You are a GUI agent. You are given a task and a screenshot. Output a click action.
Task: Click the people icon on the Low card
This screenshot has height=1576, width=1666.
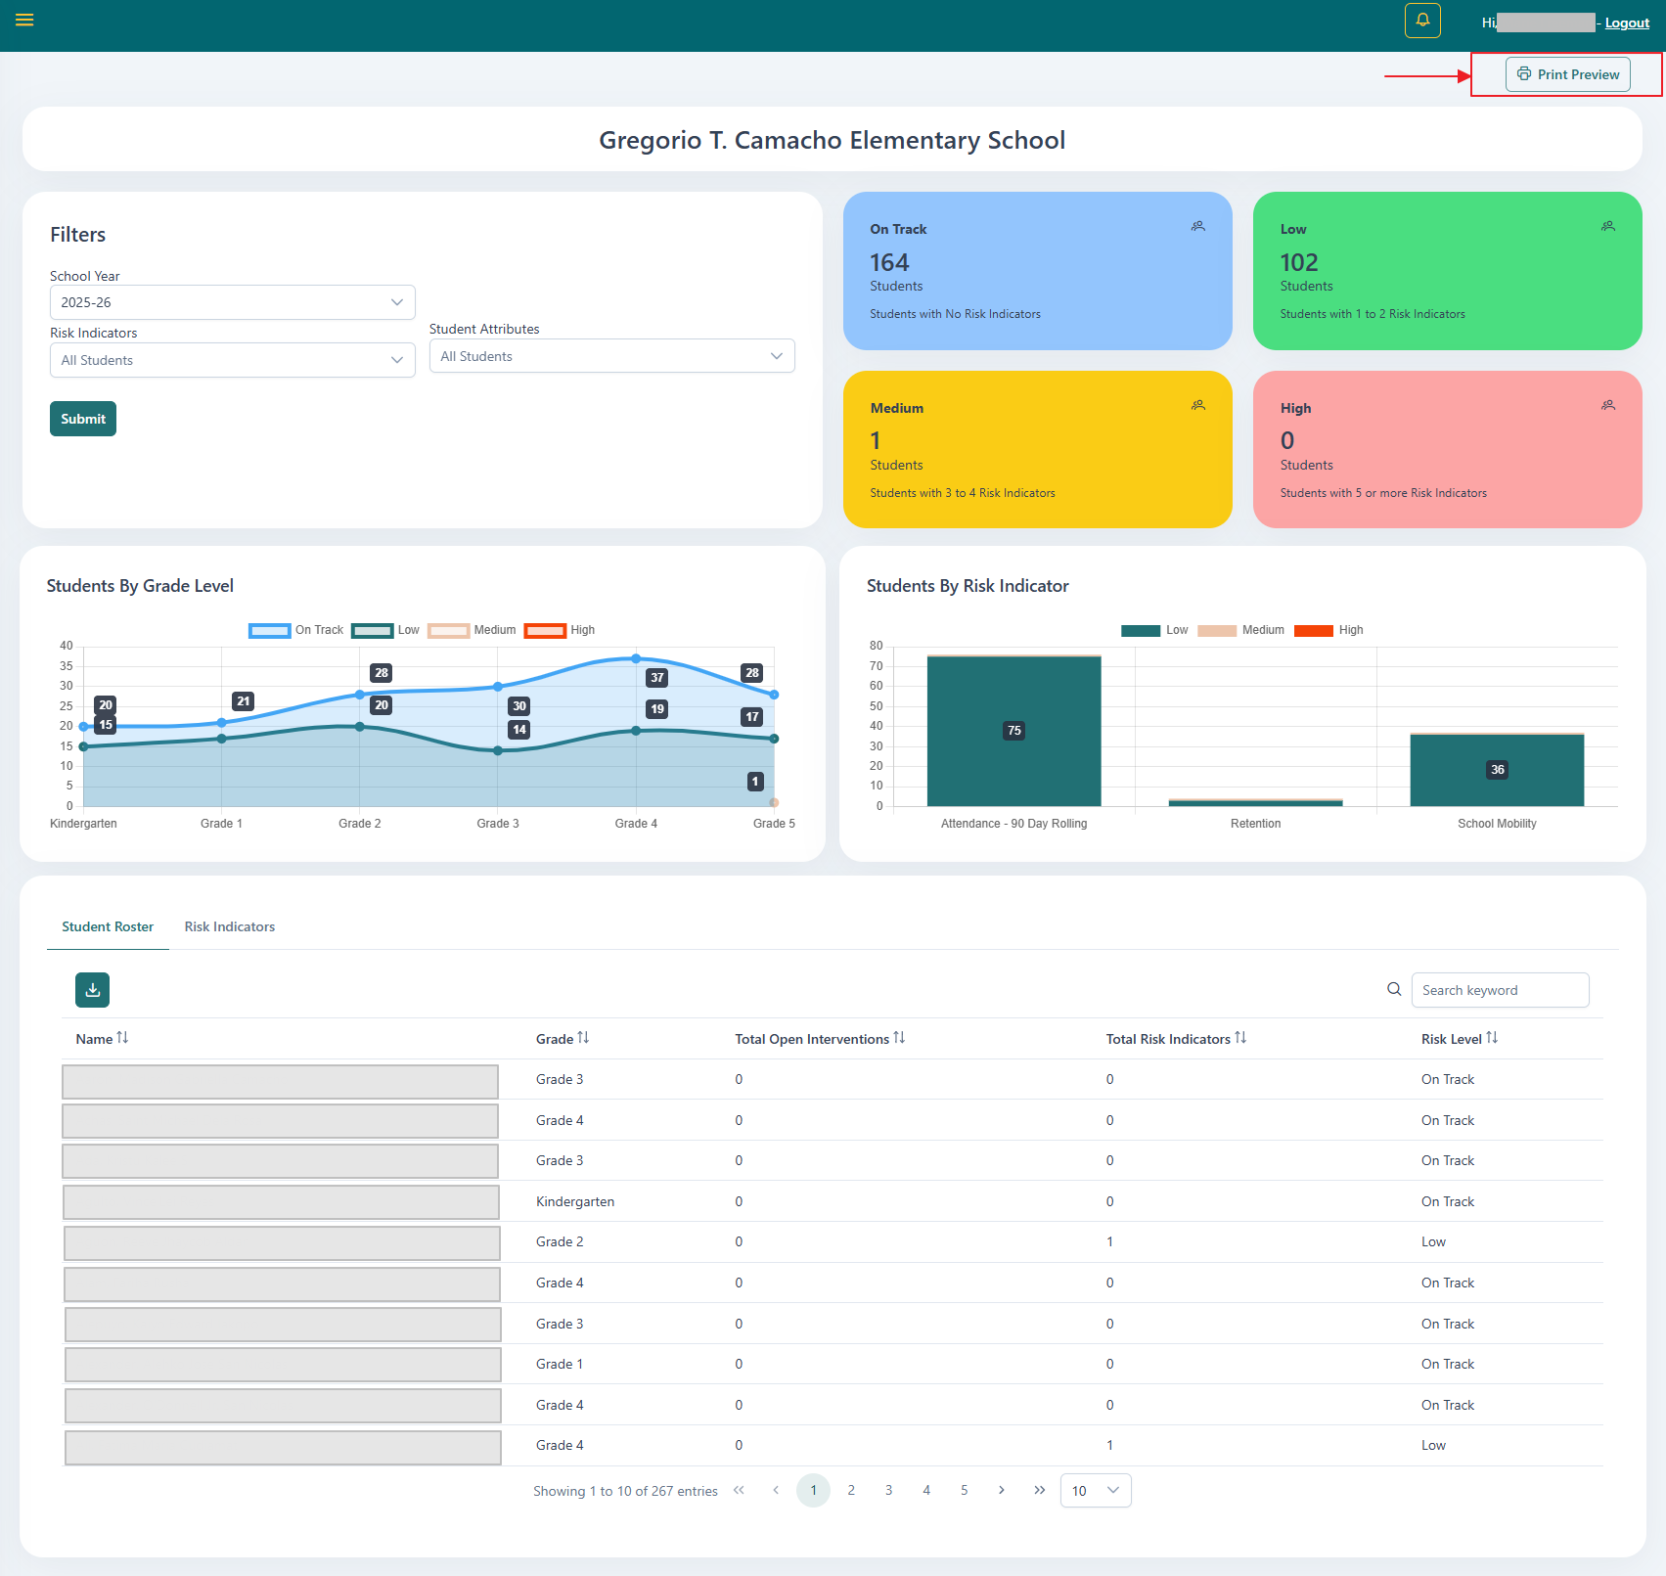pyautogui.click(x=1607, y=226)
